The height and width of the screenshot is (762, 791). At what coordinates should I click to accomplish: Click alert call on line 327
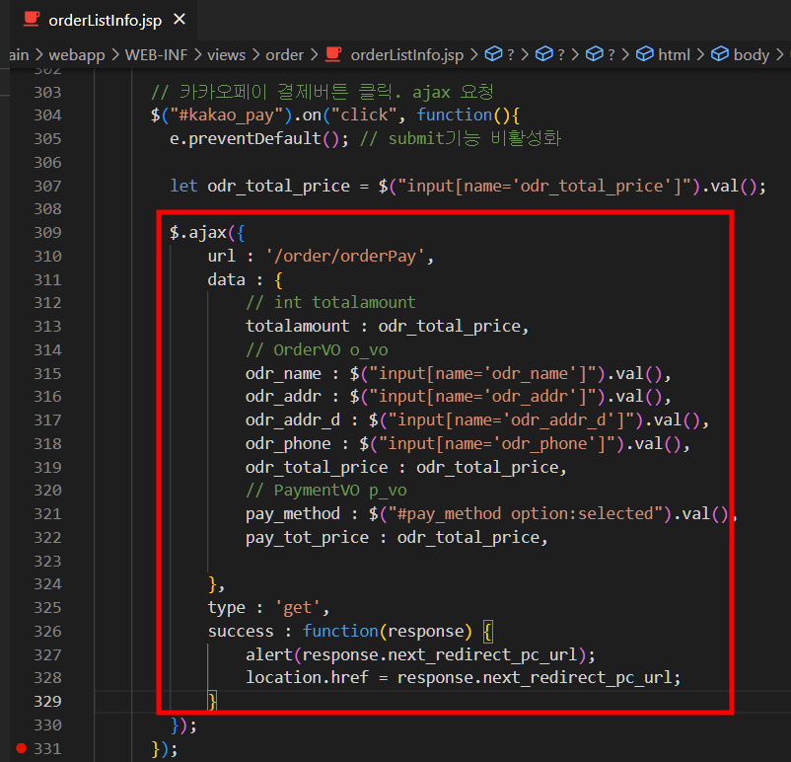click(x=269, y=654)
